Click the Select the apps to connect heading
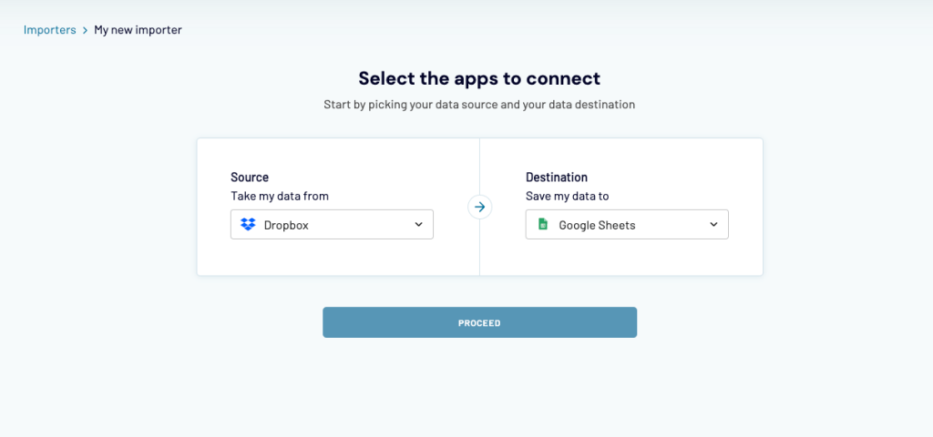 479,78
